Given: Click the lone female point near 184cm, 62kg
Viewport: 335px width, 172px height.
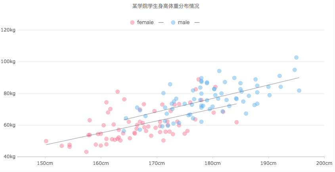Looking at the screenshot, I should [237, 122].
